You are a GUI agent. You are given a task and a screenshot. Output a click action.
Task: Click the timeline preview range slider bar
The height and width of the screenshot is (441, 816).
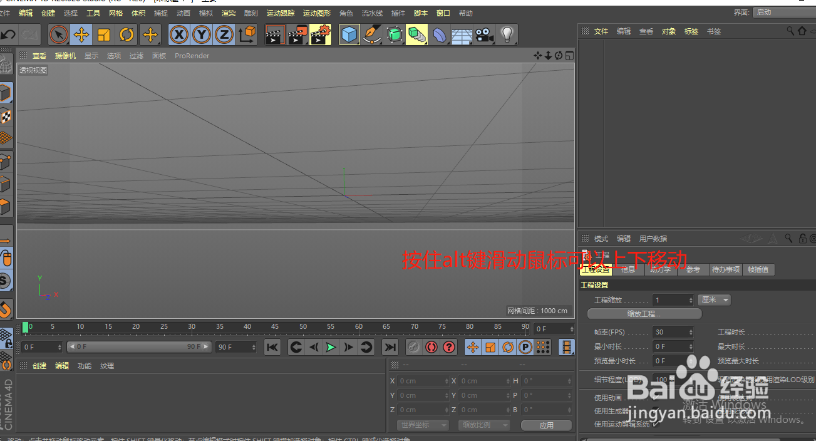139,347
